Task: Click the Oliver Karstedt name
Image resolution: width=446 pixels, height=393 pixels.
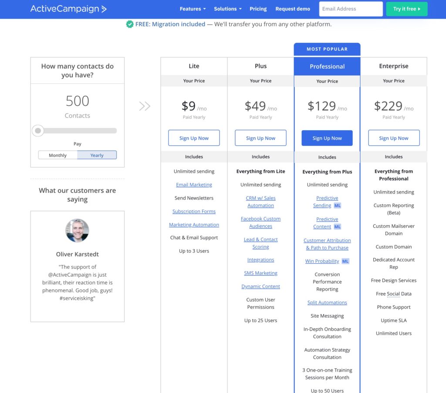Action: pos(78,254)
